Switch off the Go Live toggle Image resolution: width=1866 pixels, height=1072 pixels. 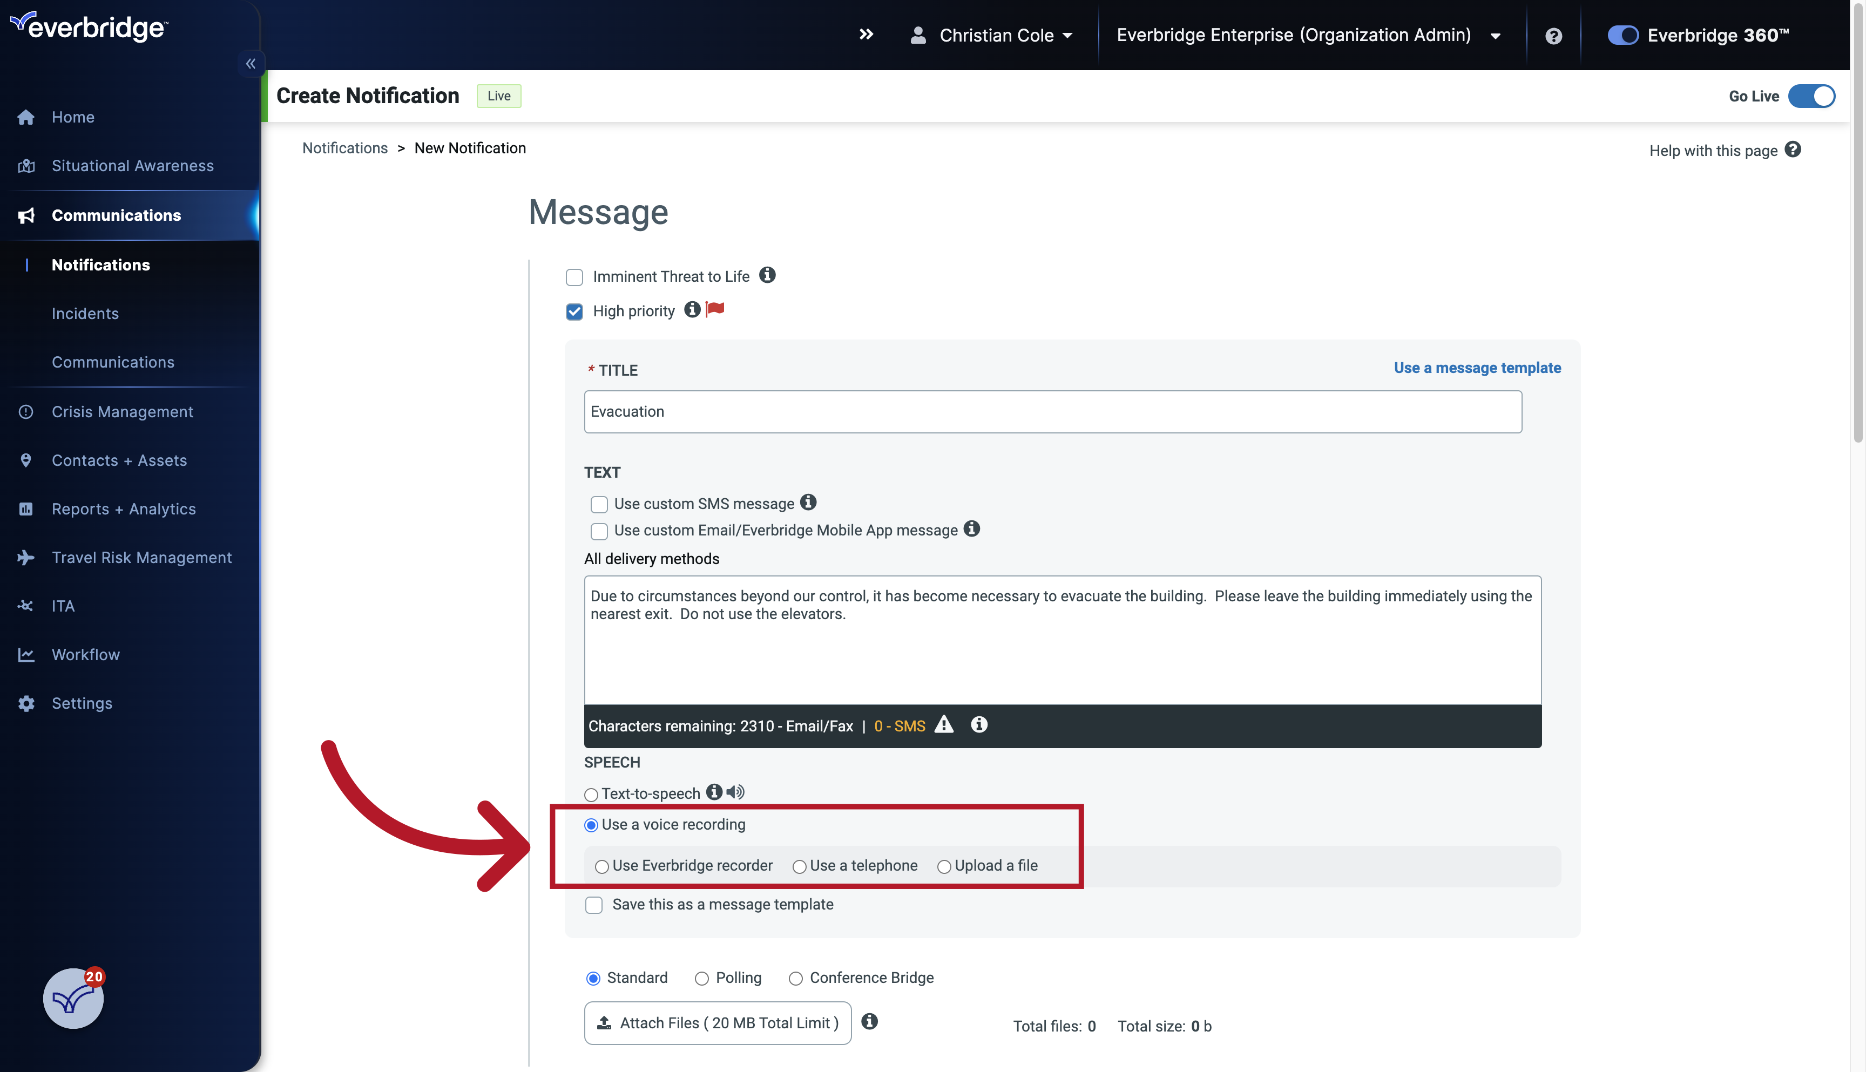[1812, 96]
